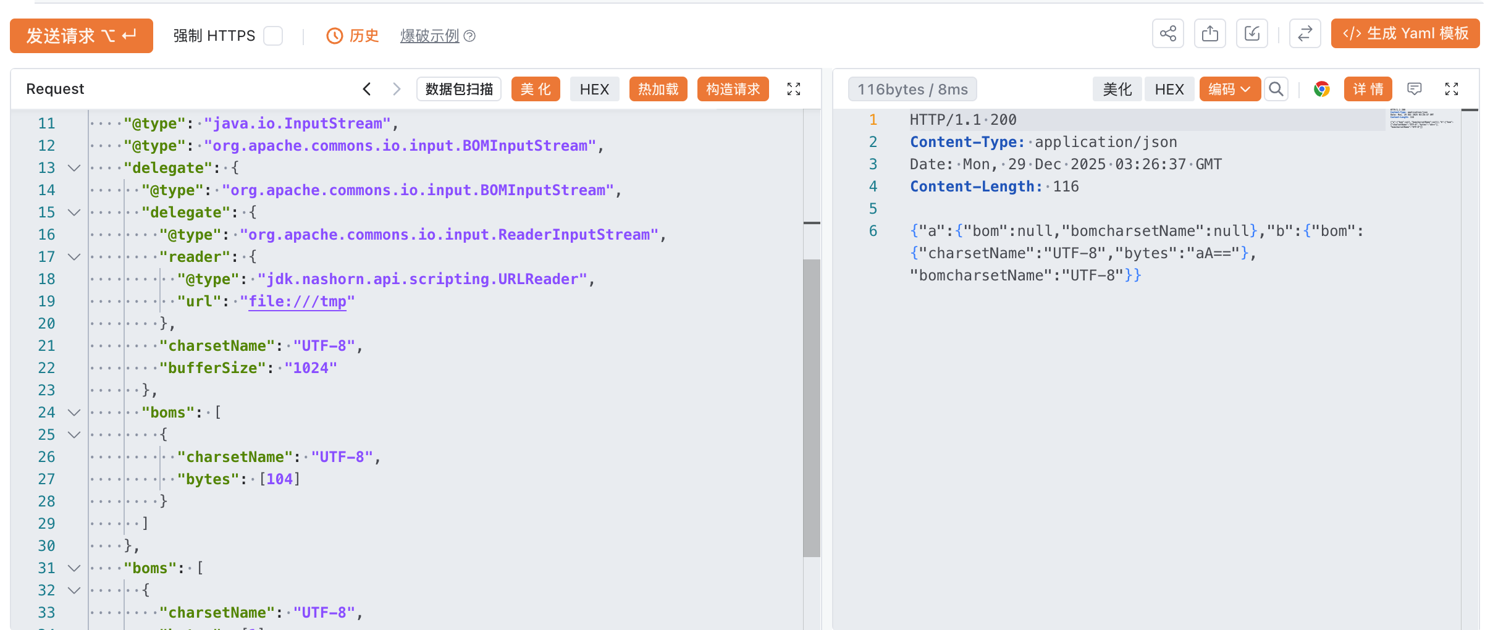1485x630 pixels.
Task: Collapse code fold at line 17
Action: [x=74, y=257]
